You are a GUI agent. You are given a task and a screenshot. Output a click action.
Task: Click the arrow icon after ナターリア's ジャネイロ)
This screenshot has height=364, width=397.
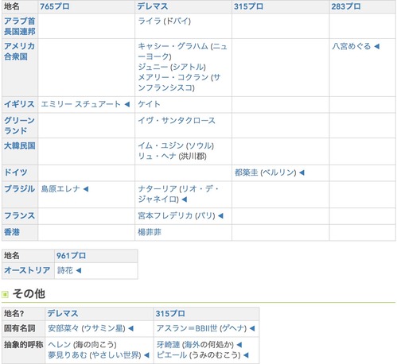point(185,199)
